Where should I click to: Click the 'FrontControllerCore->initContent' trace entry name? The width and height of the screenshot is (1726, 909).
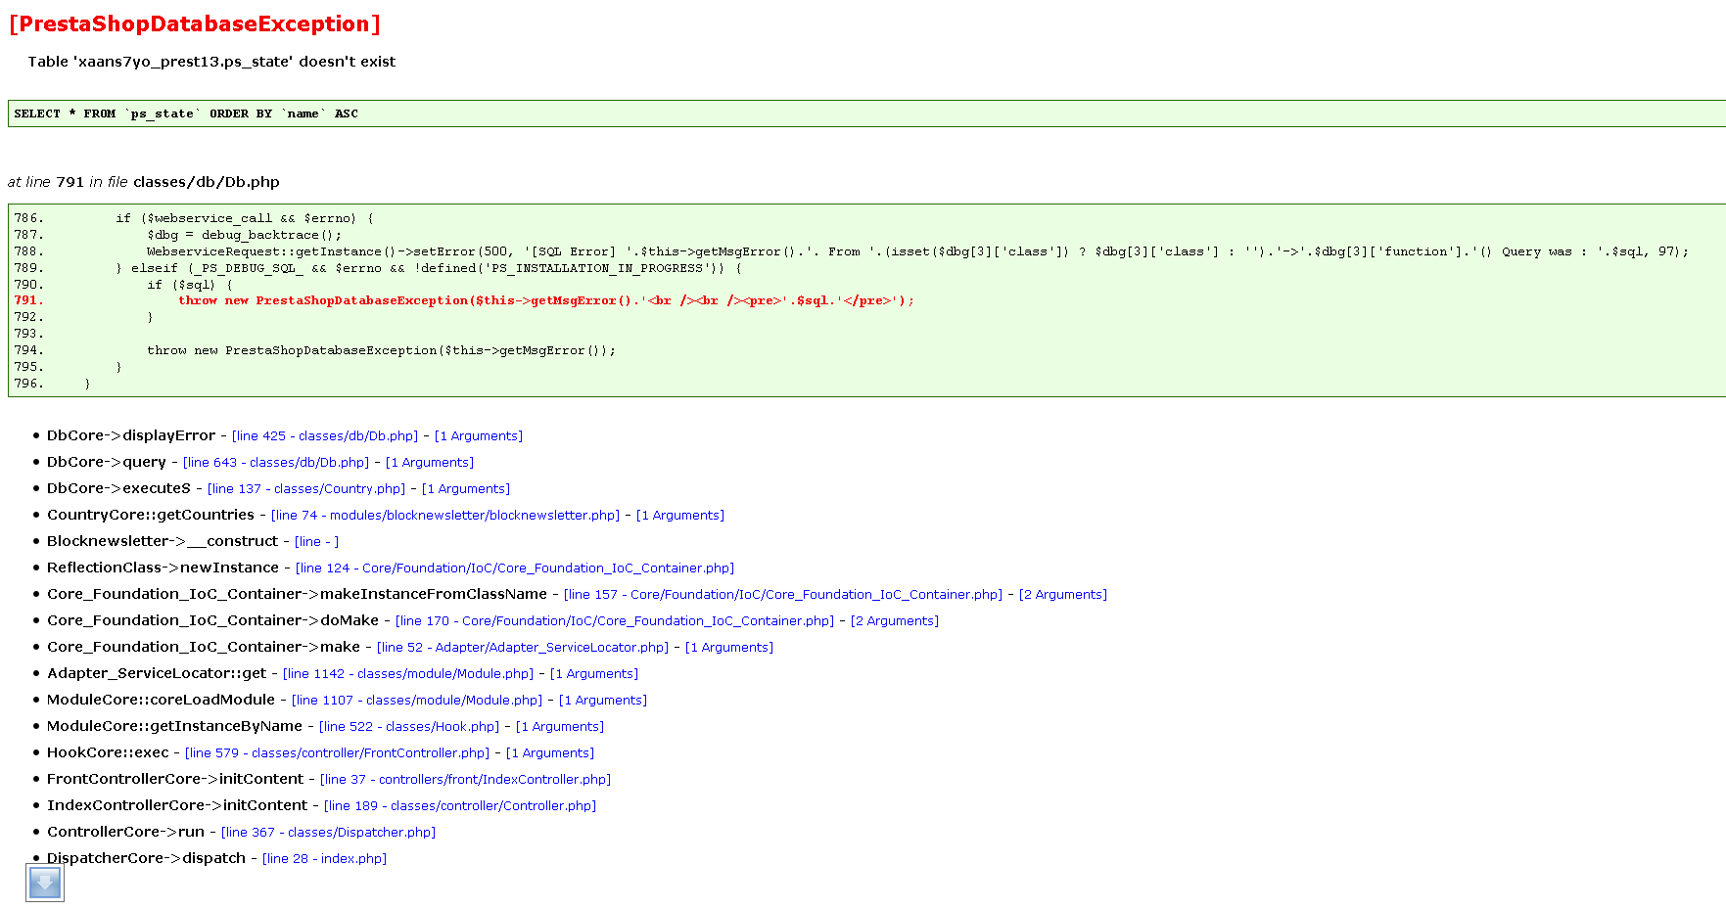(x=175, y=779)
